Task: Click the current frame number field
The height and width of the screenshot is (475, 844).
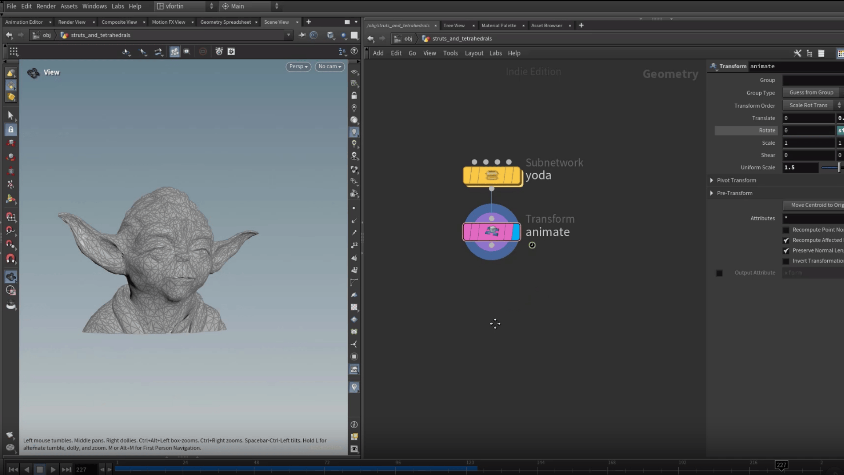Action: pos(86,469)
